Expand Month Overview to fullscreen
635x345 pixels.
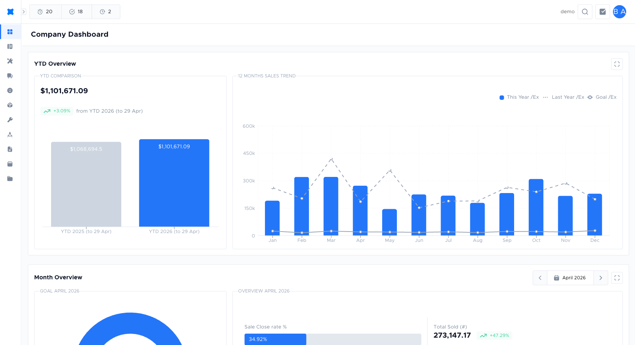pyautogui.click(x=617, y=278)
